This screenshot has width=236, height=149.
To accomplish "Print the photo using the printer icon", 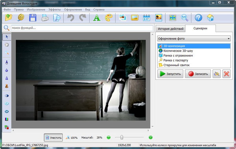I will click(45, 18).
